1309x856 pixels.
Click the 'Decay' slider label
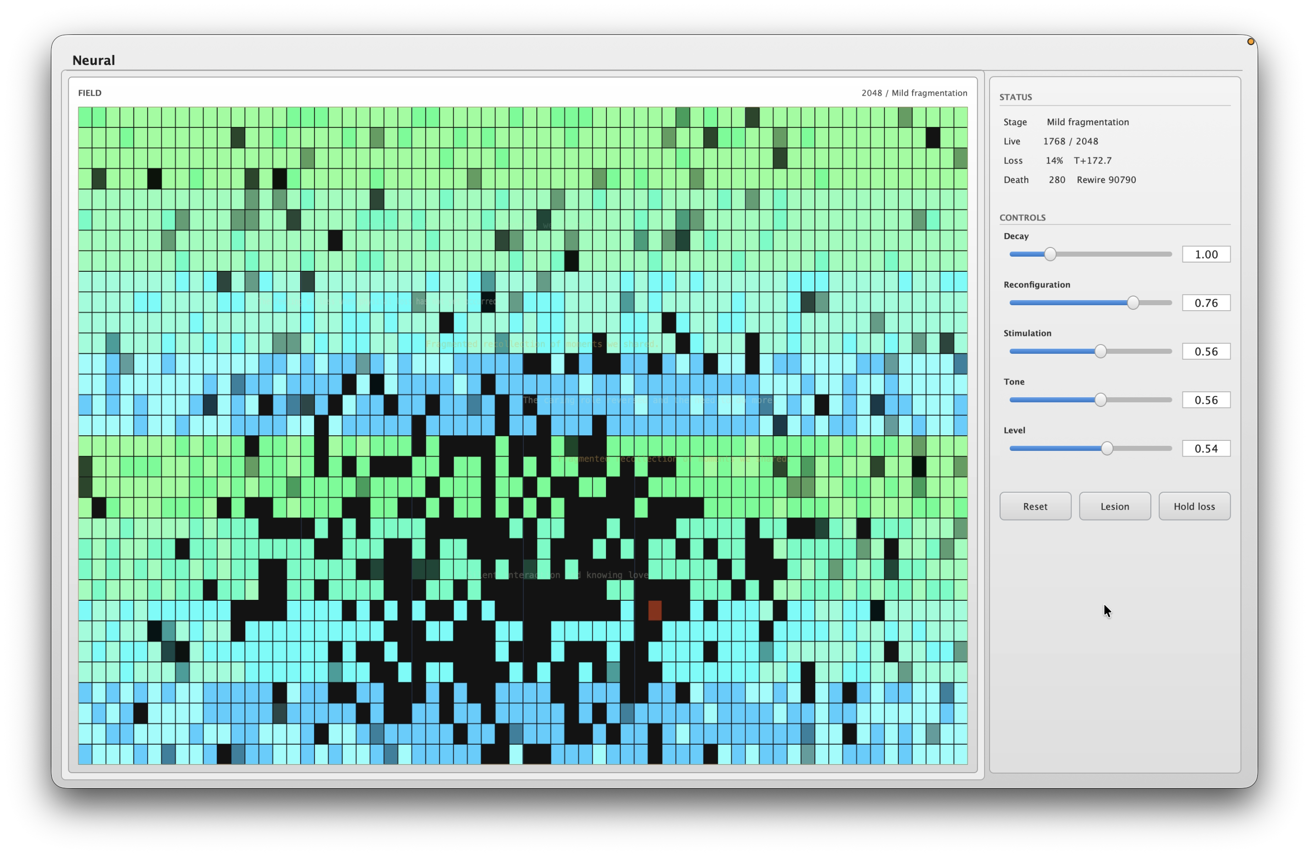pos(1015,236)
